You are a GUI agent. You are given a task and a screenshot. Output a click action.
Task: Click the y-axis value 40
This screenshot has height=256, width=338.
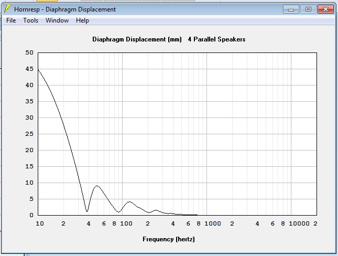coord(29,85)
